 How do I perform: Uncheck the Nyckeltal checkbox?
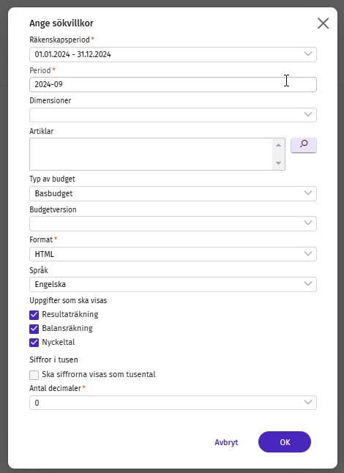pos(34,343)
